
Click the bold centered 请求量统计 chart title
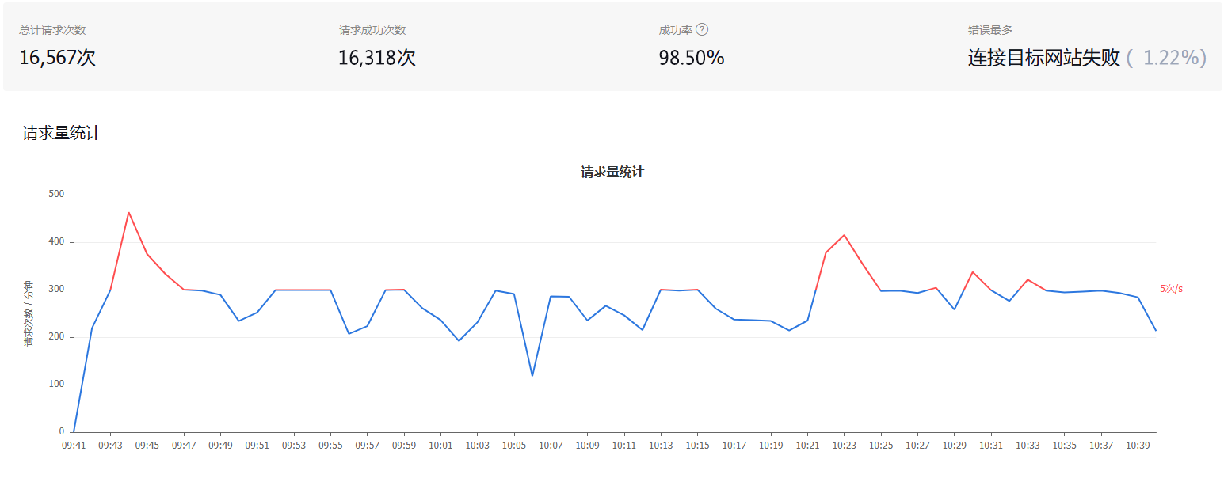[612, 172]
